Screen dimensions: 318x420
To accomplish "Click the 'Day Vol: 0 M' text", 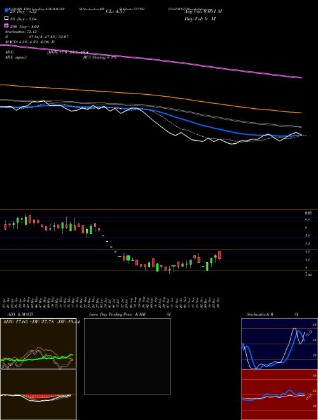I will pos(200,18).
